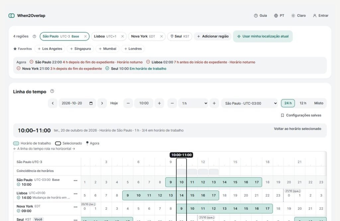340x221 pixels.
Task: Go to next day arrow
Action: (x=102, y=103)
